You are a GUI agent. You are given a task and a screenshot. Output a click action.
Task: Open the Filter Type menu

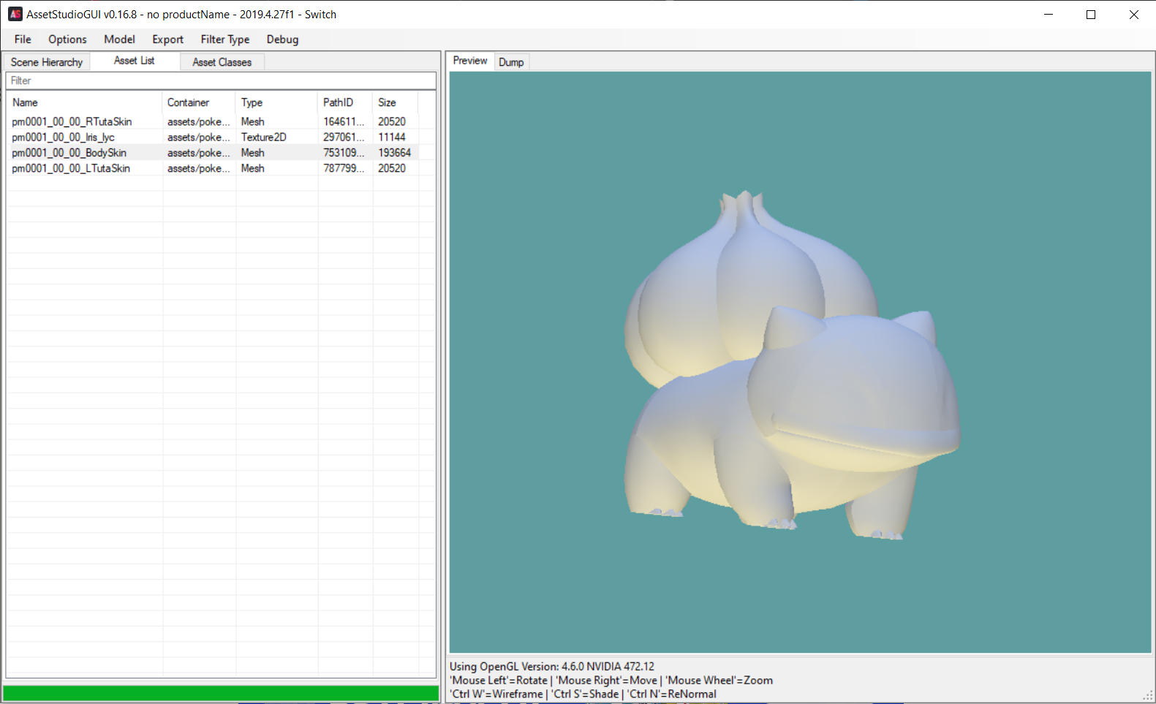tap(225, 39)
